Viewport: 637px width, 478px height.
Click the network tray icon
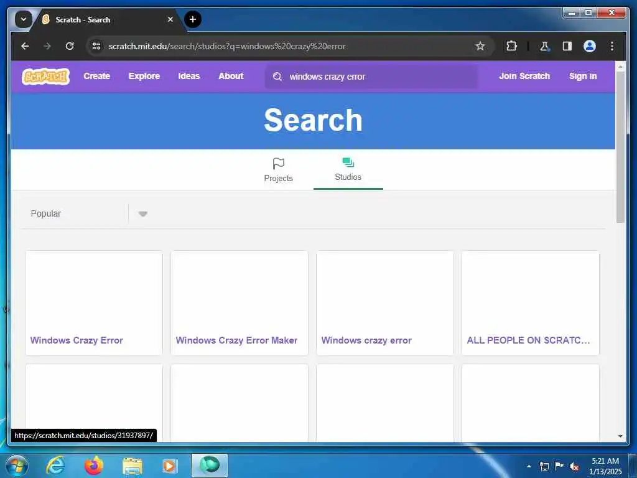click(544, 467)
